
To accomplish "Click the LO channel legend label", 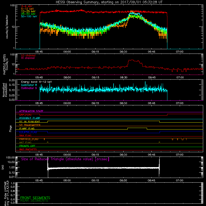I will pyautogui.click(x=28, y=55).
